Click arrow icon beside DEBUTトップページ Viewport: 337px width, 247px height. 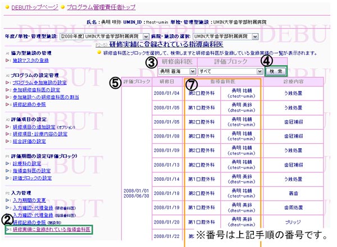(6, 8)
